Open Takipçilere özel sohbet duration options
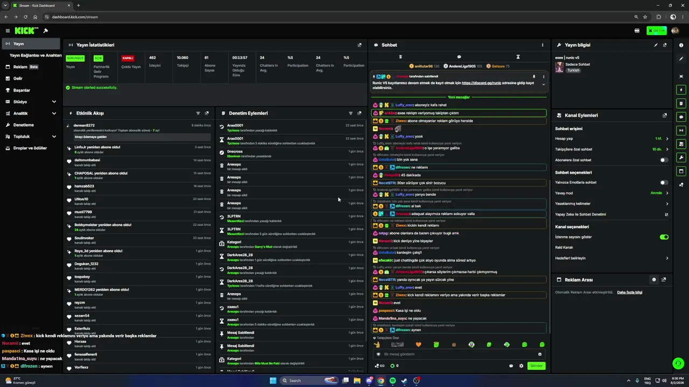Image resolution: width=689 pixels, height=387 pixels. [x=611, y=149]
